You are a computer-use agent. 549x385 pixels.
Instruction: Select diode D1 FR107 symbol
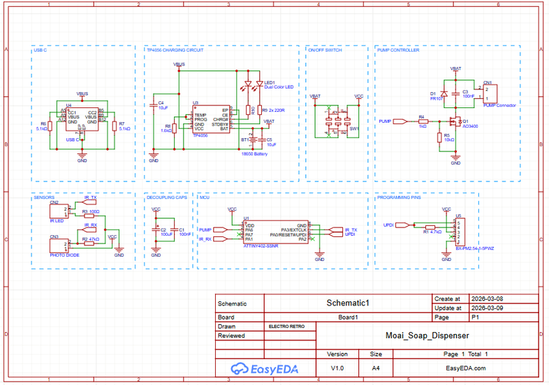coord(444,93)
